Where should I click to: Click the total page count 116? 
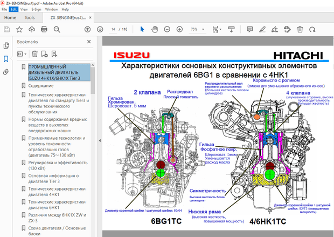(124, 29)
